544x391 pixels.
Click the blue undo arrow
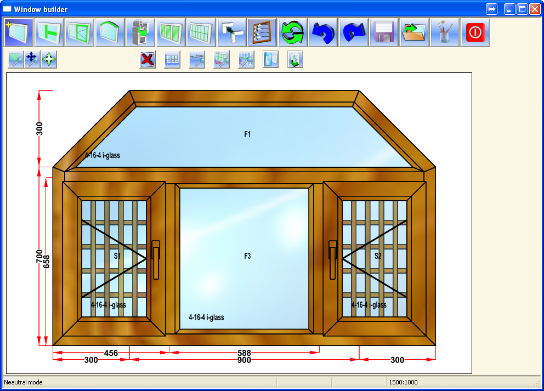click(x=323, y=33)
